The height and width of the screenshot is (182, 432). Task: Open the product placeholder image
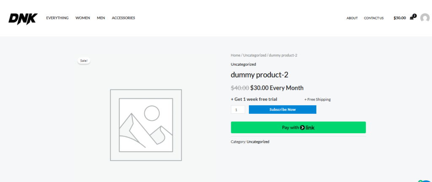pos(146,125)
